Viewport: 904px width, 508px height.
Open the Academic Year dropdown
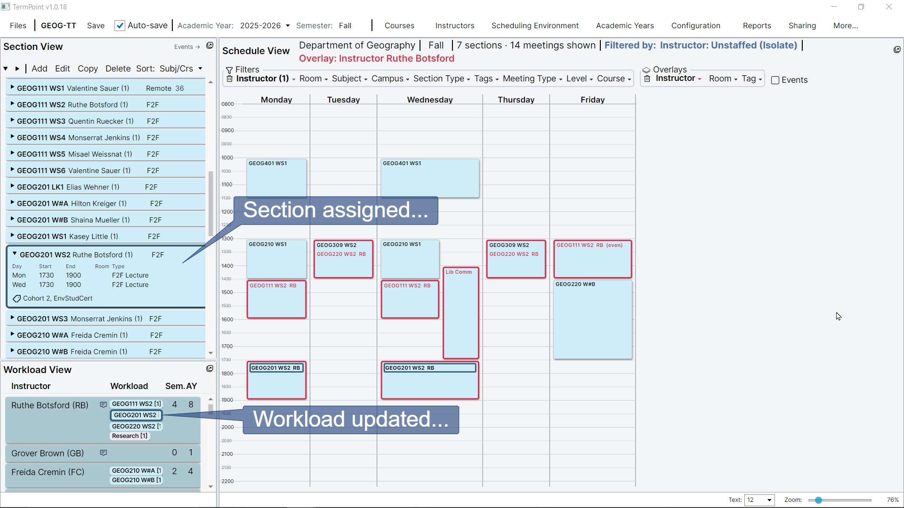pos(265,25)
